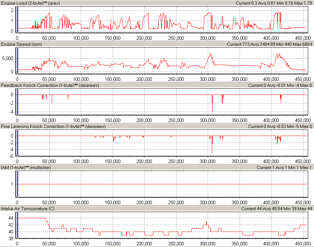This screenshot has height=247, width=314.
Task: Click the 400,000 label under Intake Air Temperature
Action: (272, 243)
